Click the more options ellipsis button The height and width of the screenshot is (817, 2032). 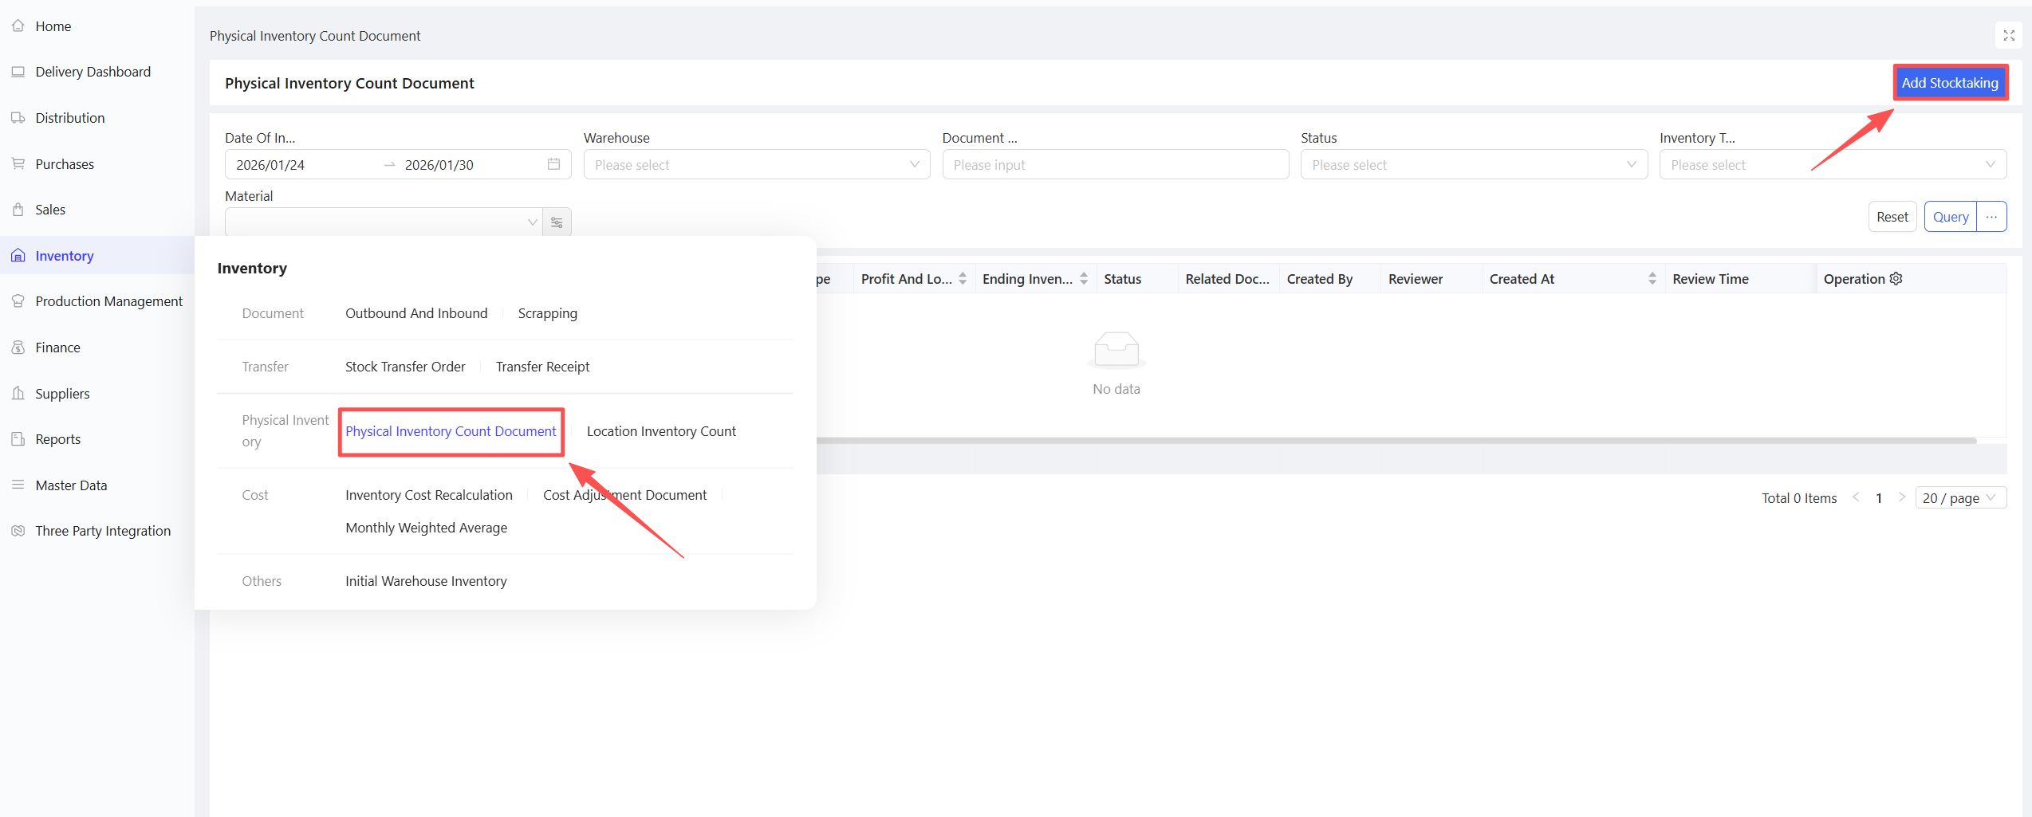tap(1991, 217)
